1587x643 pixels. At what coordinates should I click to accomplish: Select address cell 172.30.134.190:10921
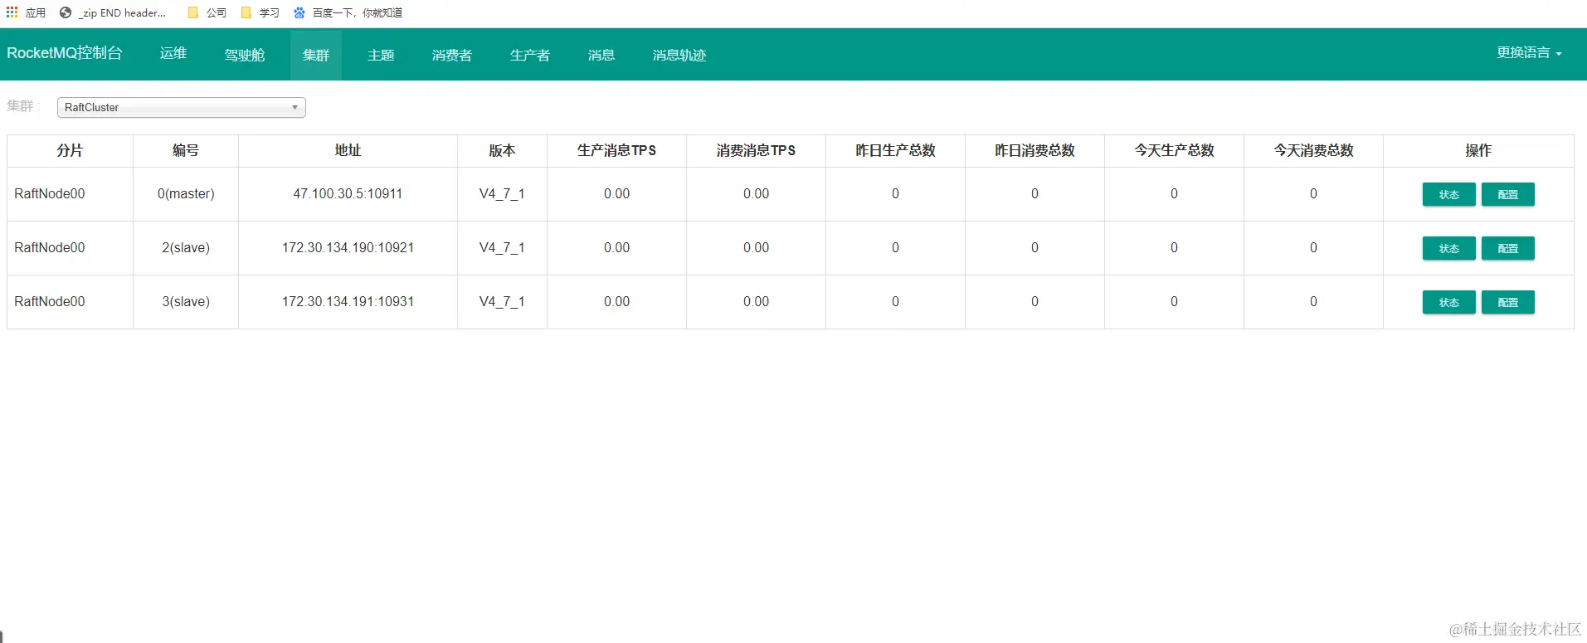point(348,247)
